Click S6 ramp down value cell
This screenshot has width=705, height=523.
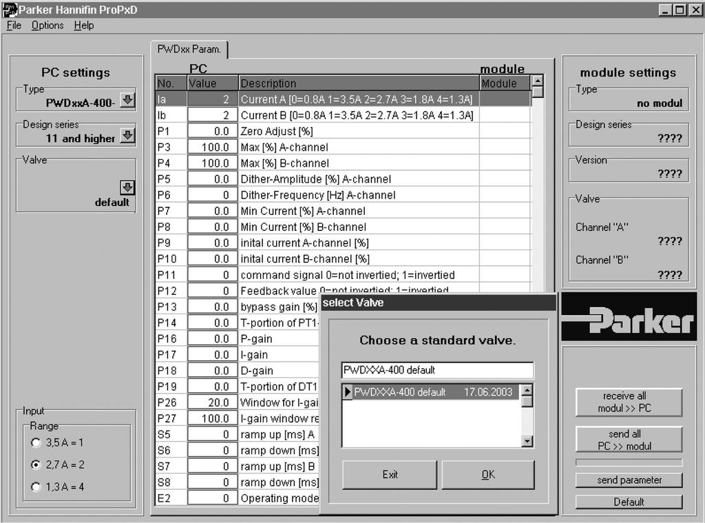tap(212, 450)
